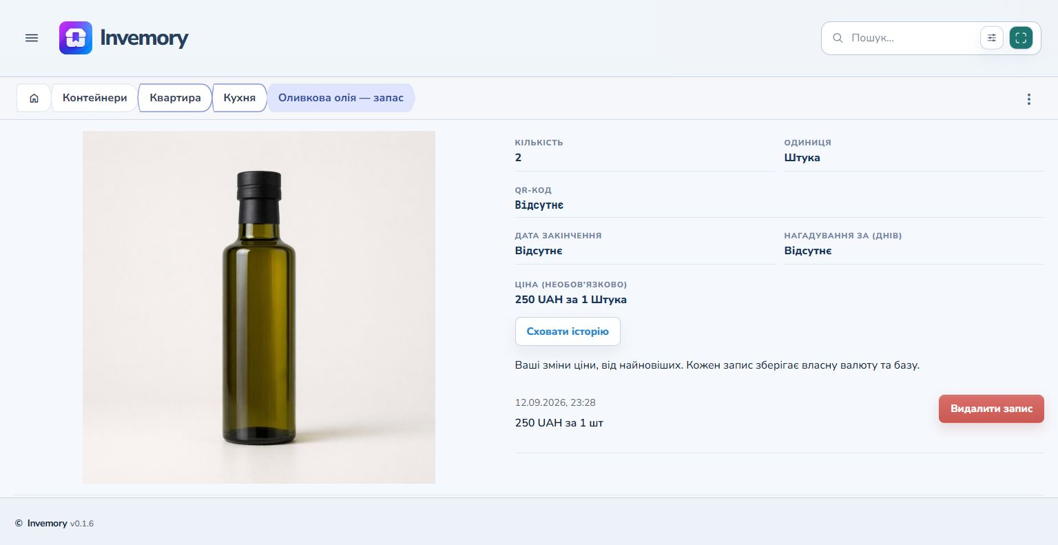This screenshot has width=1058, height=545.
Task: Click the quantity value 2
Action: 518,158
